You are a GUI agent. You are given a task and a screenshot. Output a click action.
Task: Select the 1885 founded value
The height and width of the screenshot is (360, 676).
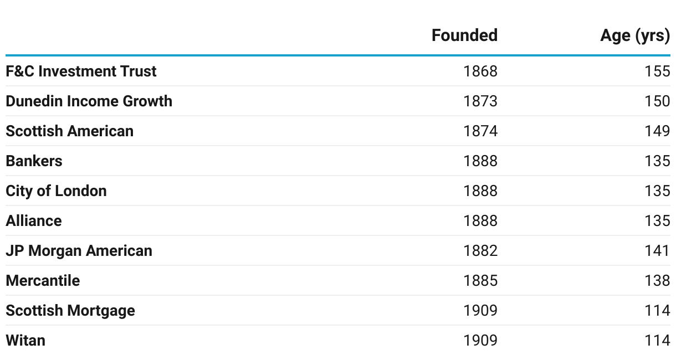pyautogui.click(x=480, y=281)
